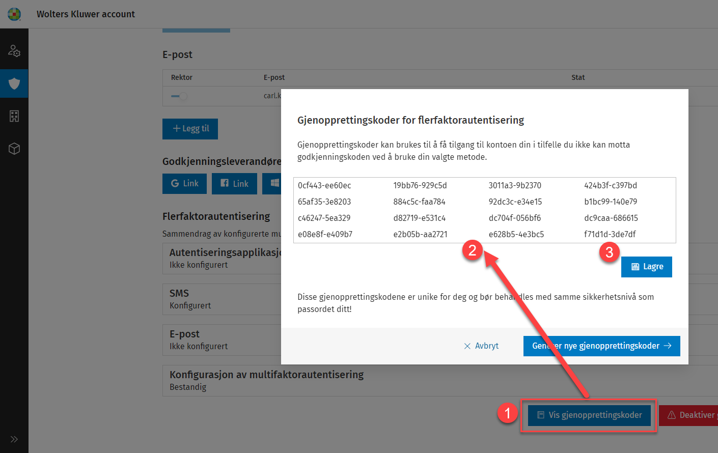Screen dimensions: 718x453
Task: Click the Rektor column header
Action: (x=182, y=77)
